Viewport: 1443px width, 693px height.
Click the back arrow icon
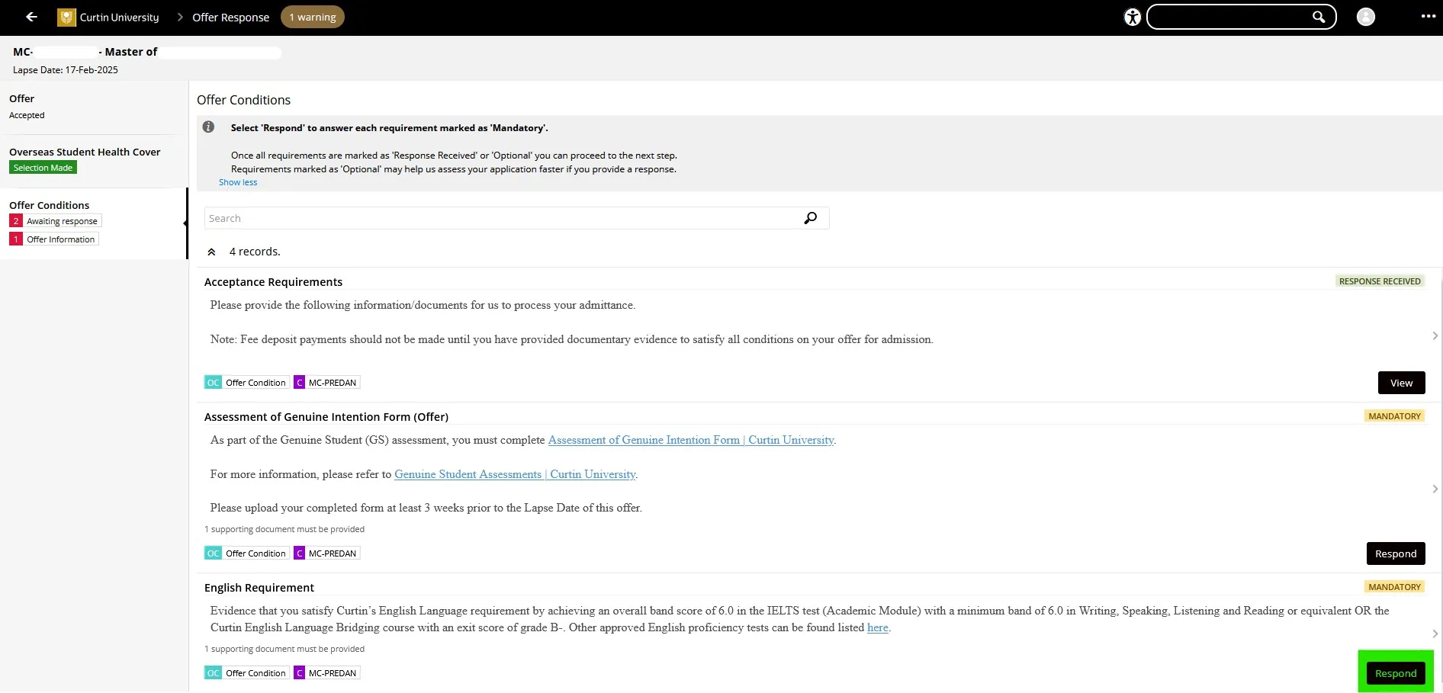click(x=31, y=17)
